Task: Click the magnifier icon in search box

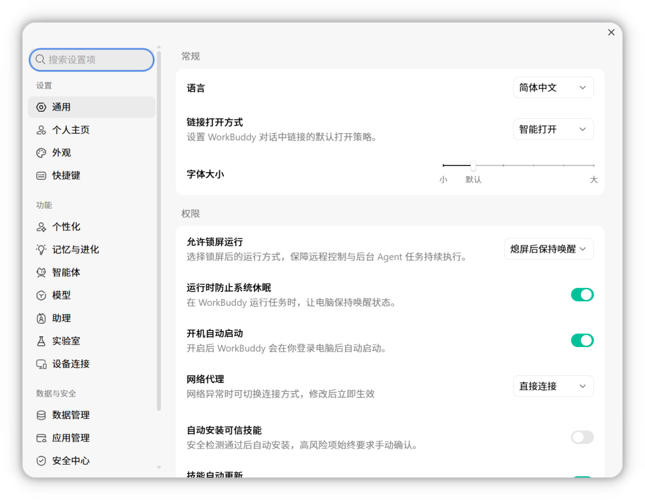Action: pyautogui.click(x=41, y=60)
